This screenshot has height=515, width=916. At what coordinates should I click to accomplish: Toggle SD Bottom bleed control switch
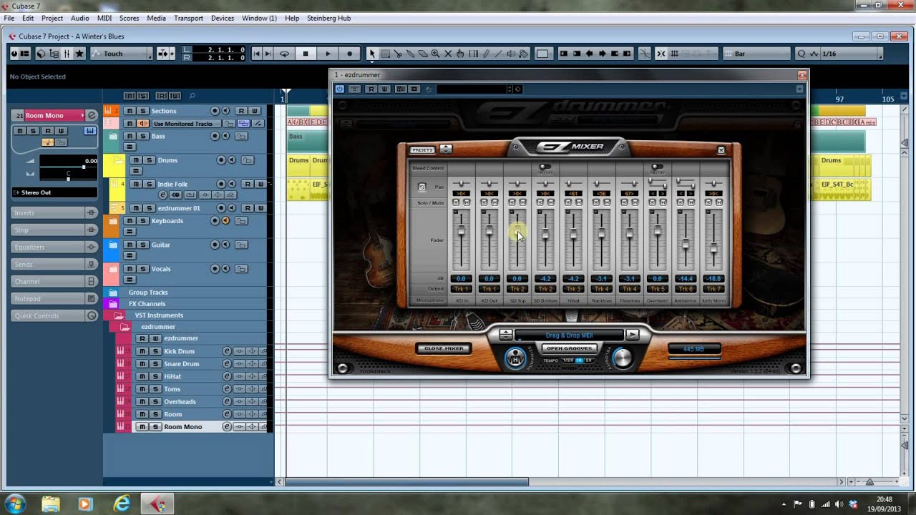(x=545, y=167)
